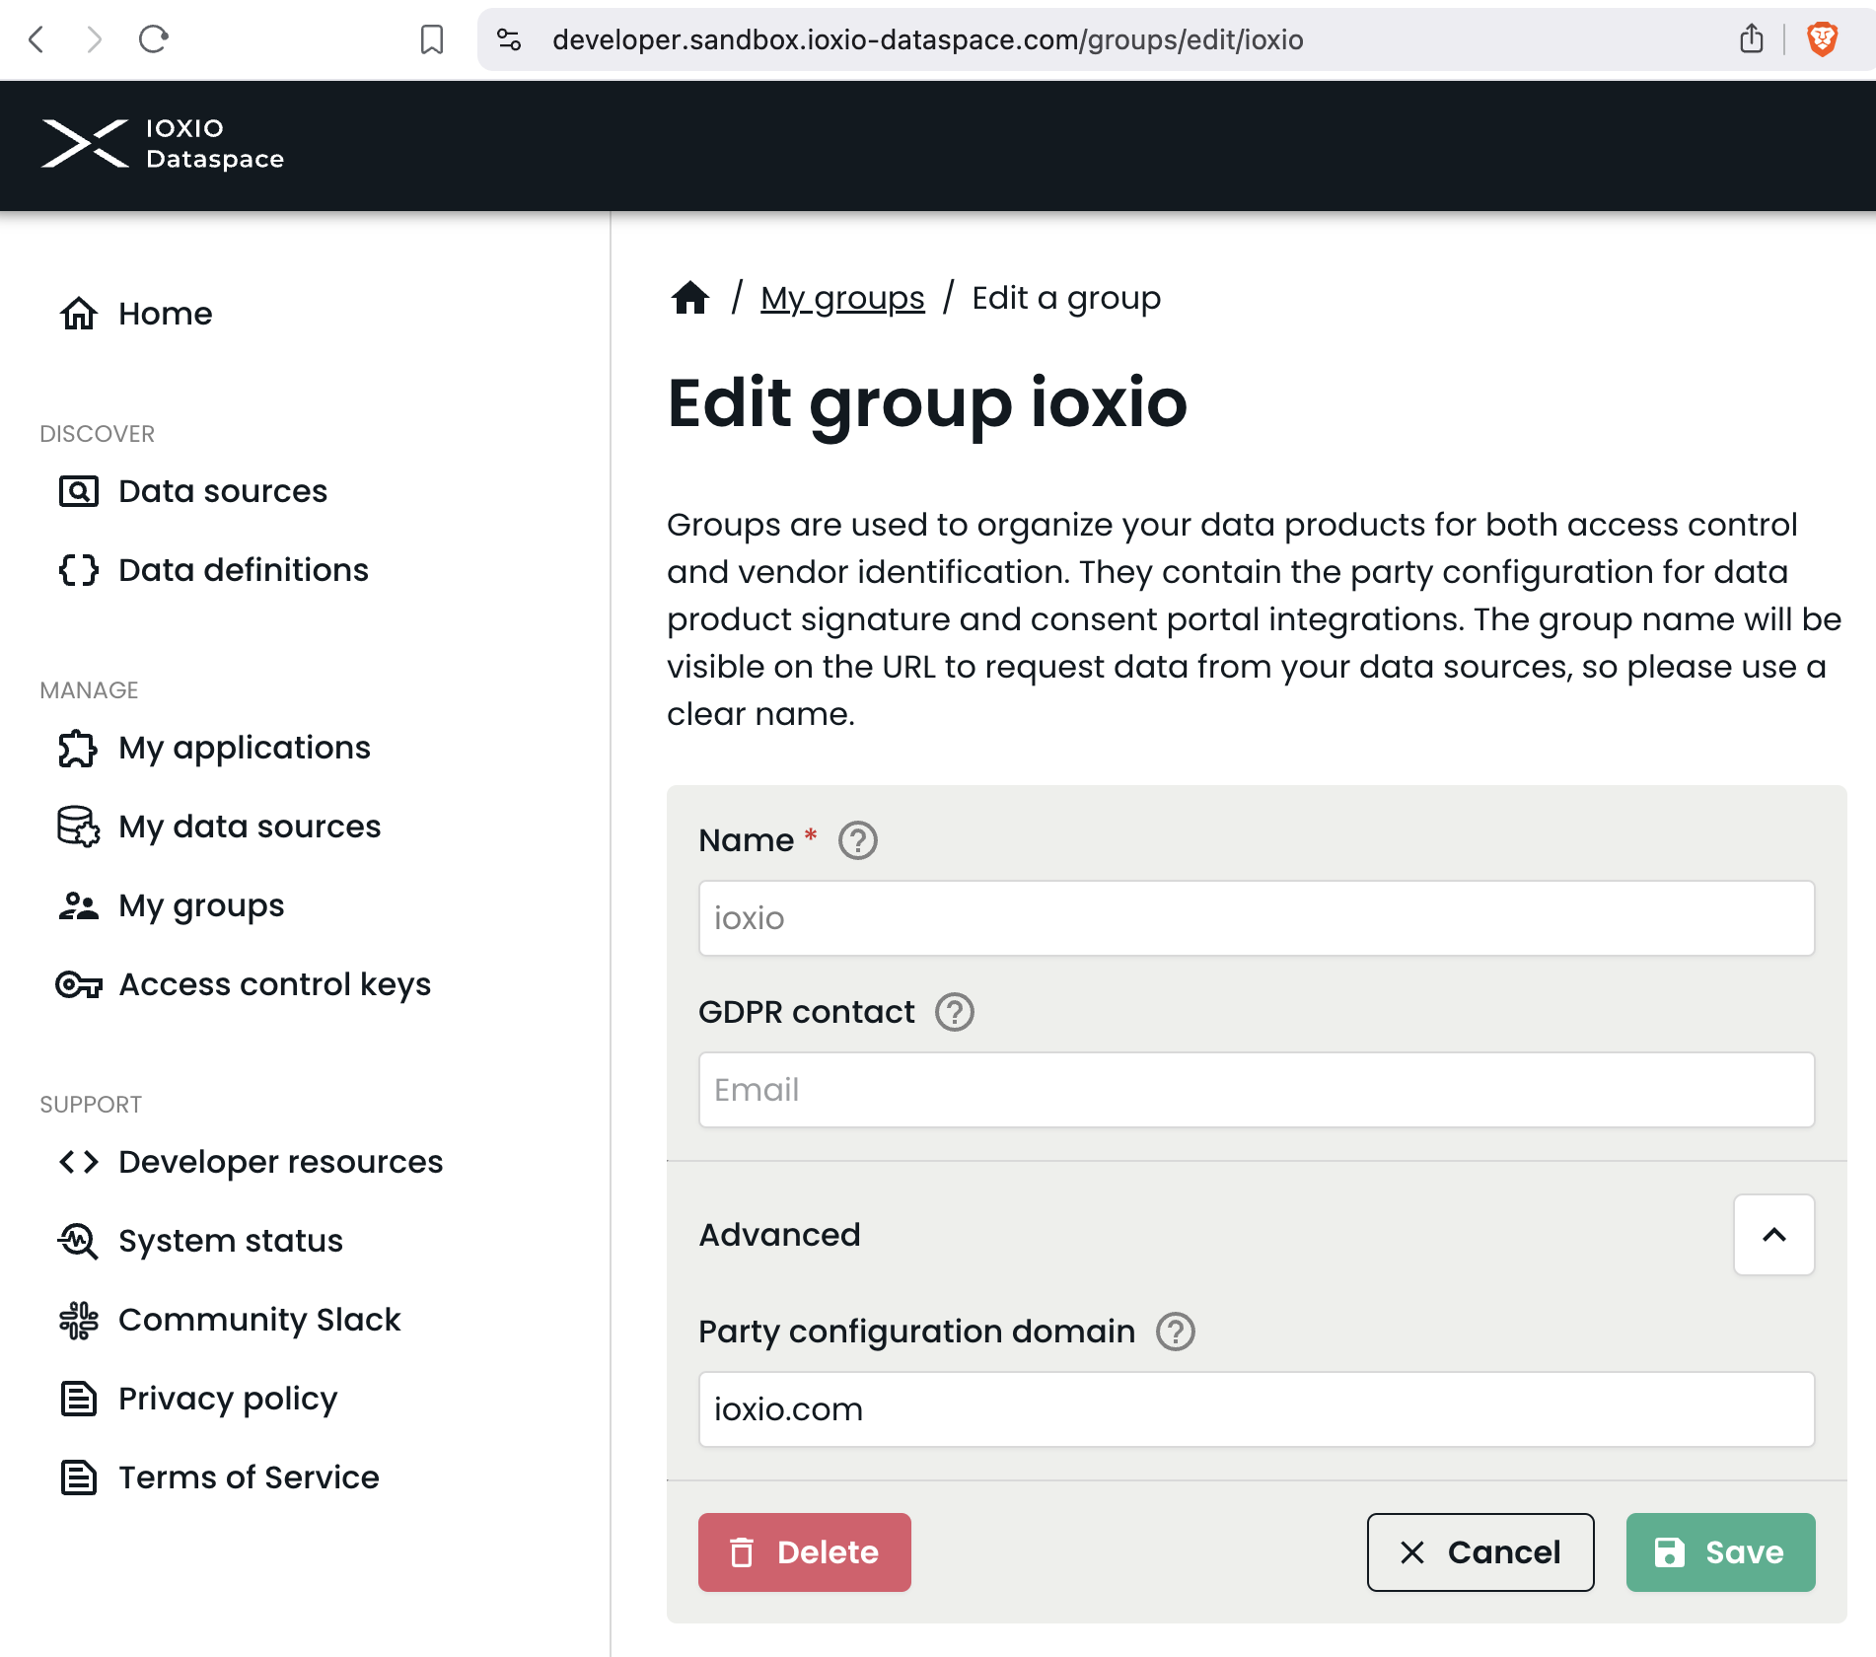Viewport: 1876px width, 1657px height.
Task: Collapse the Advanced section with the chevron
Action: (1774, 1235)
